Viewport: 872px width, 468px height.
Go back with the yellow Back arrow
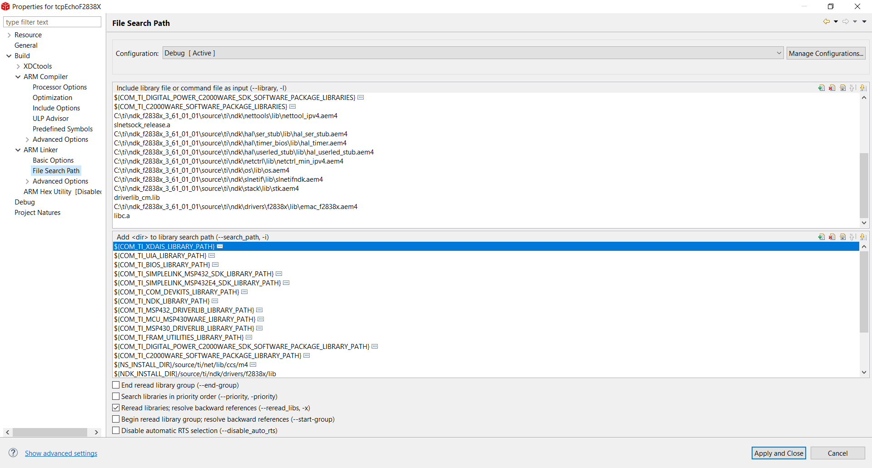(827, 21)
